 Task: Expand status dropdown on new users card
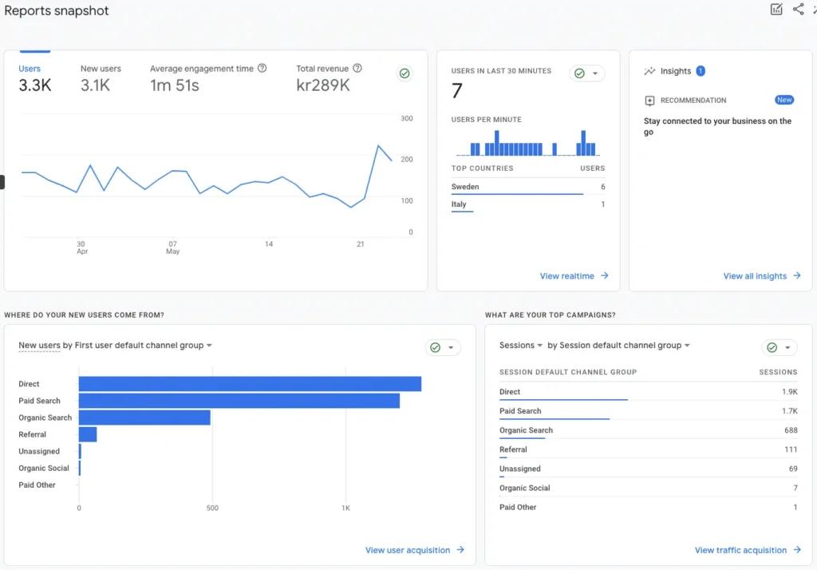451,347
